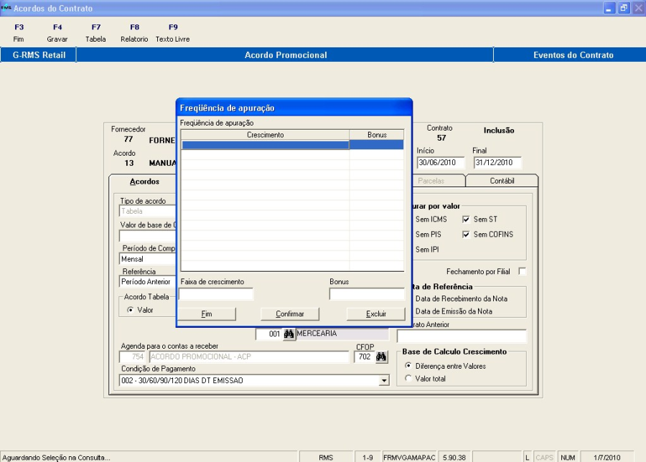Image resolution: width=646 pixels, height=462 pixels.
Task: Enable Fechamento por Filial checkbox
Action: 522,271
